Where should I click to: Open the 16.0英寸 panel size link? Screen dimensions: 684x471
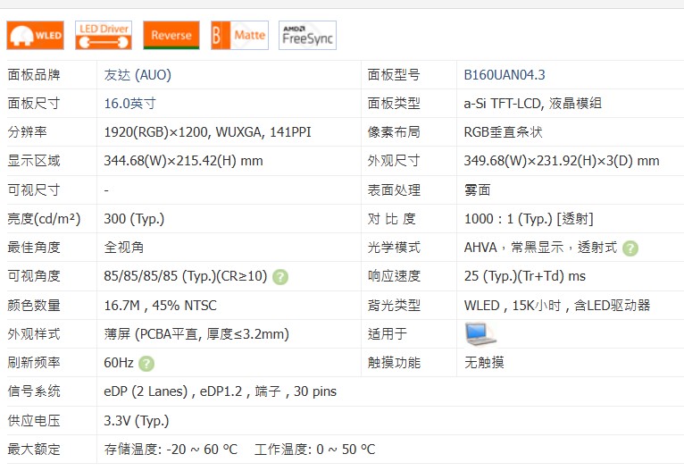click(x=130, y=104)
